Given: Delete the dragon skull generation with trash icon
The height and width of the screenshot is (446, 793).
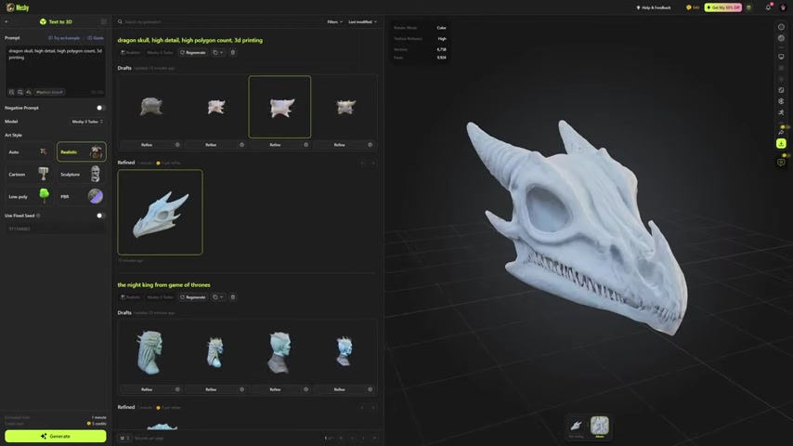Looking at the screenshot, I should [232, 53].
